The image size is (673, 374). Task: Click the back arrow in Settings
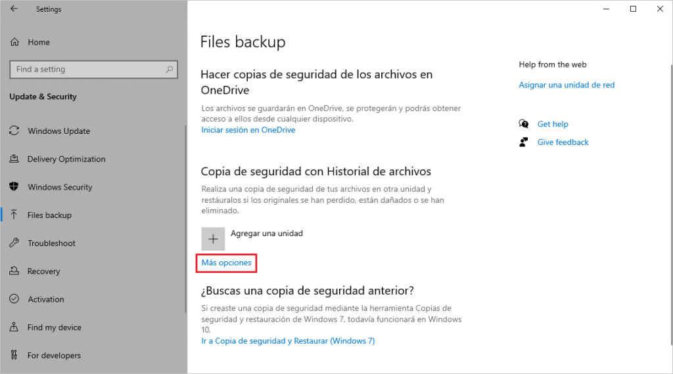coord(14,9)
